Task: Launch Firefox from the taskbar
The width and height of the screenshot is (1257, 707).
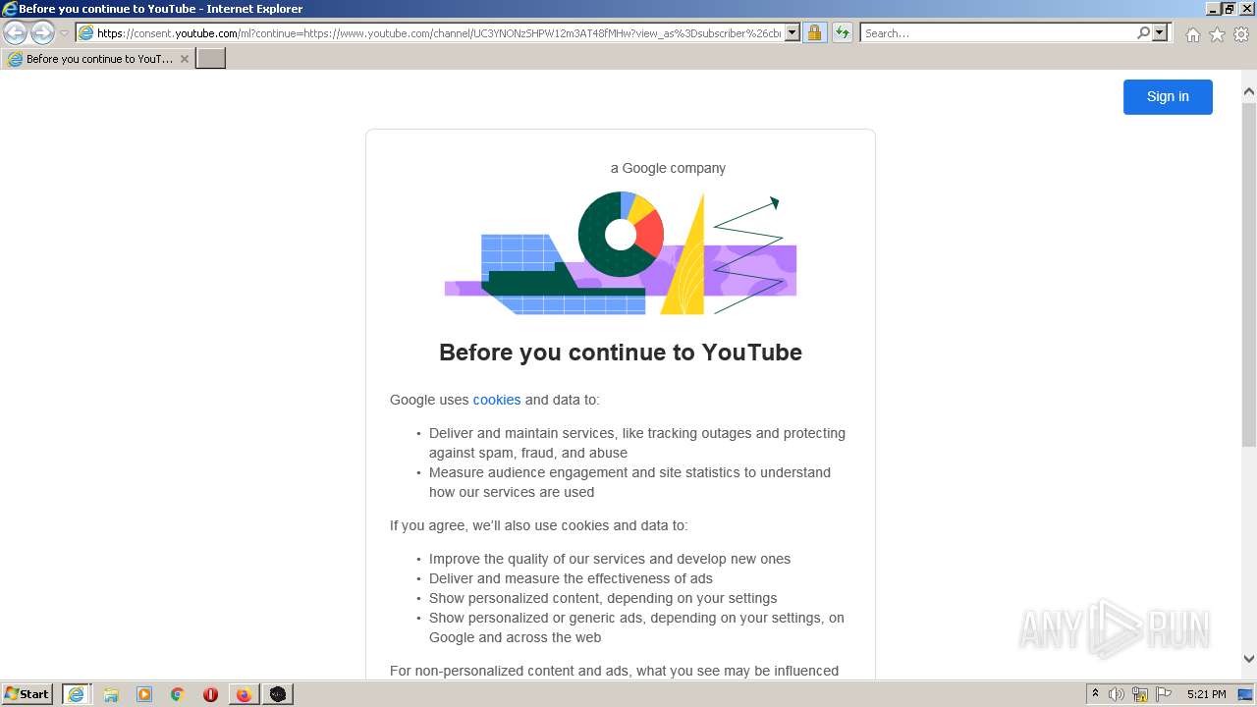Action: 244,694
